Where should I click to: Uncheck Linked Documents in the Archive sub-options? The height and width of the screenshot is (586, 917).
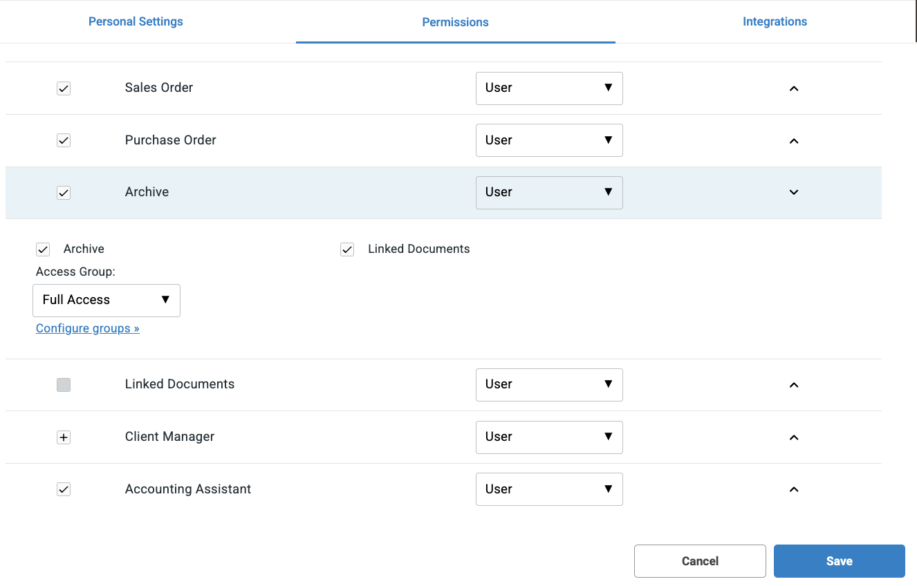pos(347,249)
